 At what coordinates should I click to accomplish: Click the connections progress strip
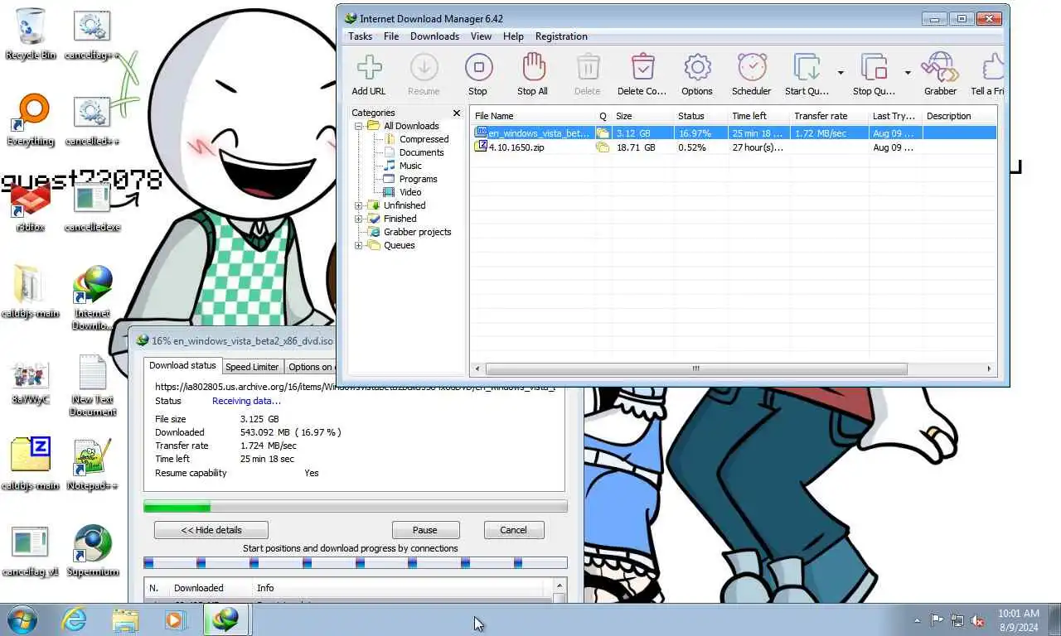(356, 563)
